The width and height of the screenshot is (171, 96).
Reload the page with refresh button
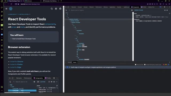click(x=11, y=4)
